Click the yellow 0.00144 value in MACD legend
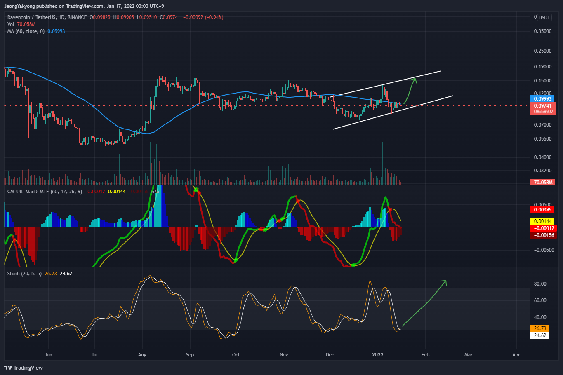The width and height of the screenshot is (563, 375). click(x=117, y=192)
